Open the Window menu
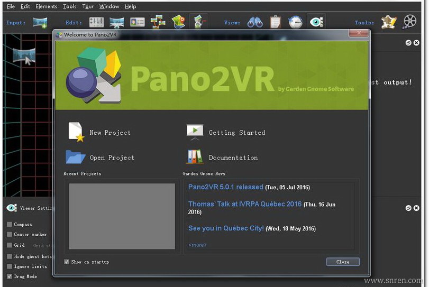Viewport: 429px width, 287px height. pyautogui.click(x=109, y=6)
